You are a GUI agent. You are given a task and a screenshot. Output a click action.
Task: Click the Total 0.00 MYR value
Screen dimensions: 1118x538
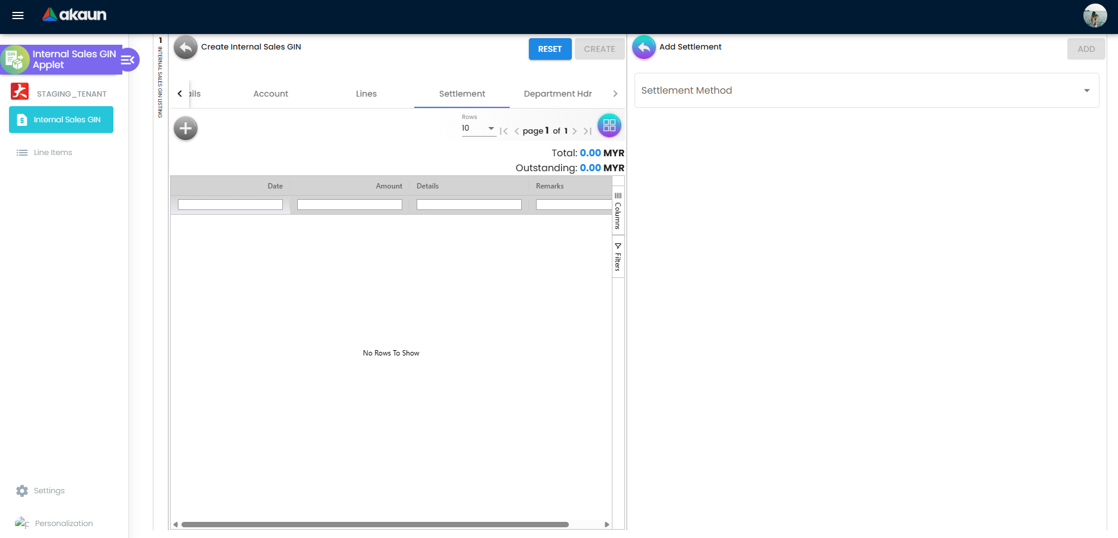(x=602, y=153)
